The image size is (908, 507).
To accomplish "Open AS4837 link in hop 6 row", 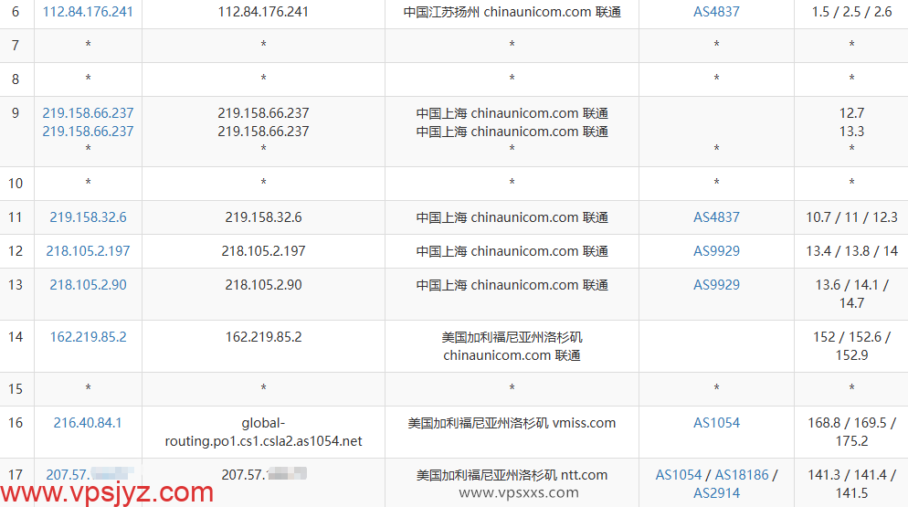I will click(x=716, y=12).
